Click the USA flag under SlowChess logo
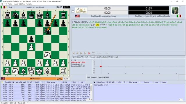This screenshot has width=186, height=104. point(77,16)
